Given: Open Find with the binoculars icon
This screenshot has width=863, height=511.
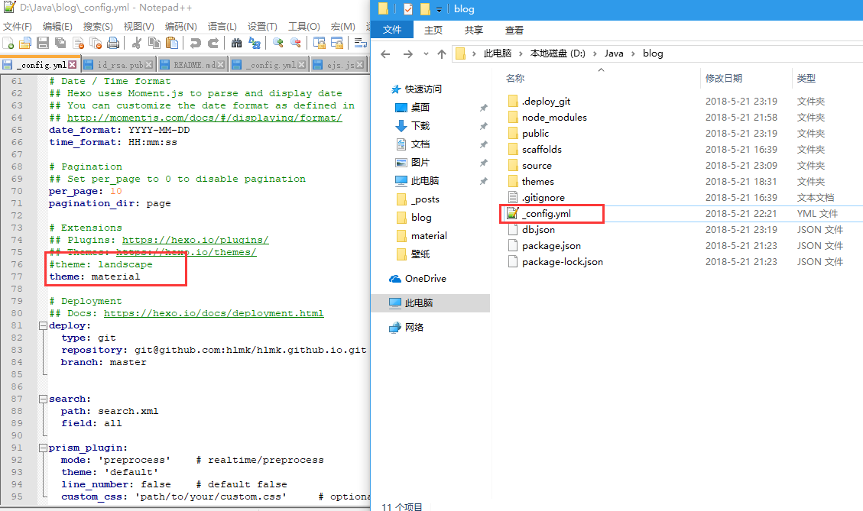Looking at the screenshot, I should 236,44.
